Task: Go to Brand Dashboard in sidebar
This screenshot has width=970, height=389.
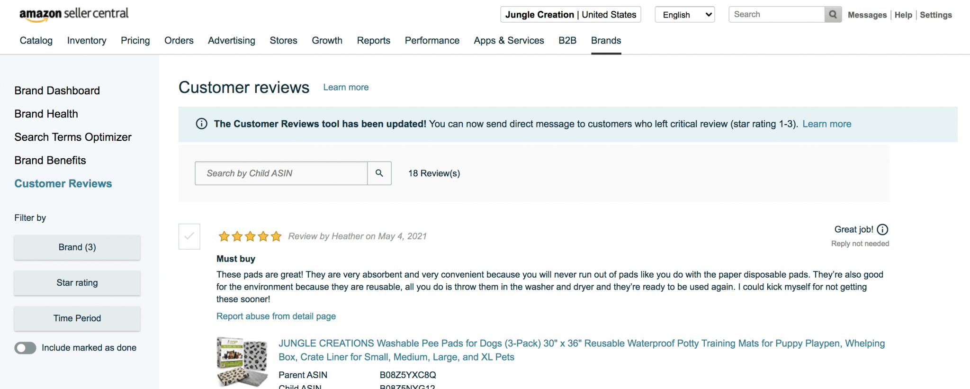Action: [57, 91]
